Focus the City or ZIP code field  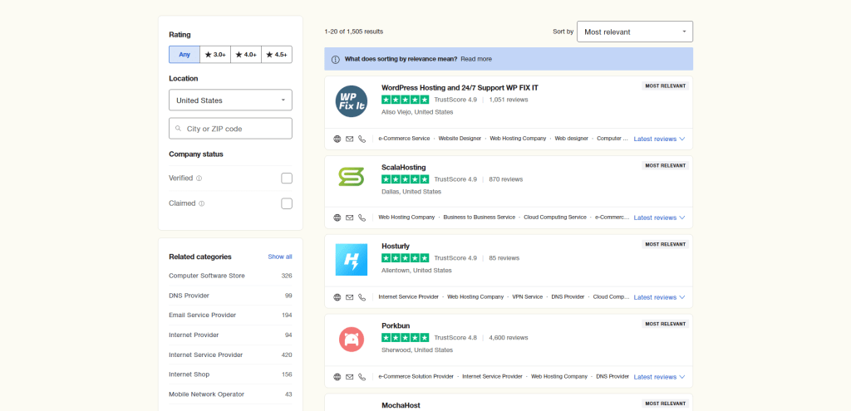click(x=231, y=129)
